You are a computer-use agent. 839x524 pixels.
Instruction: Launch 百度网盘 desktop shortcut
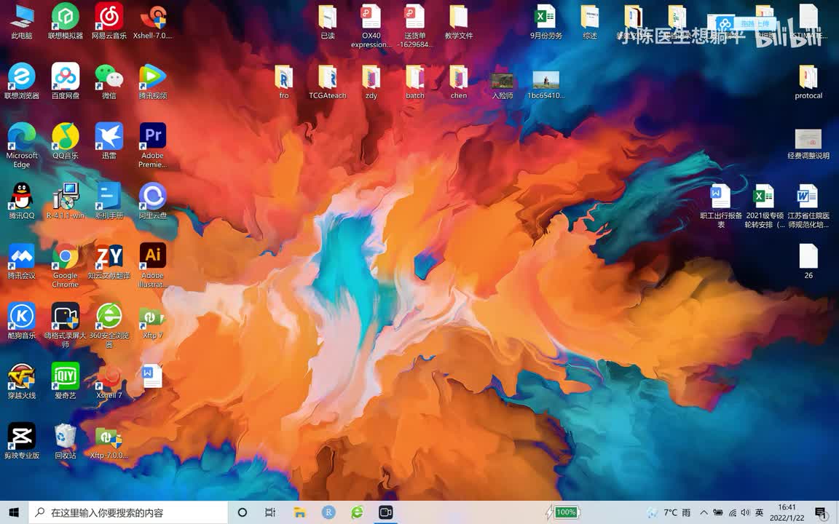pyautogui.click(x=66, y=82)
